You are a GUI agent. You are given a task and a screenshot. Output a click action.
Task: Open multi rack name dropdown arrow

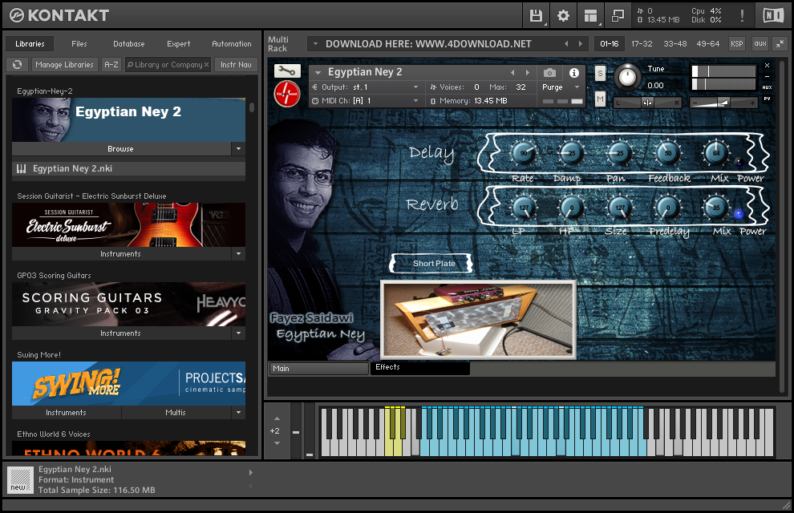[x=315, y=44]
